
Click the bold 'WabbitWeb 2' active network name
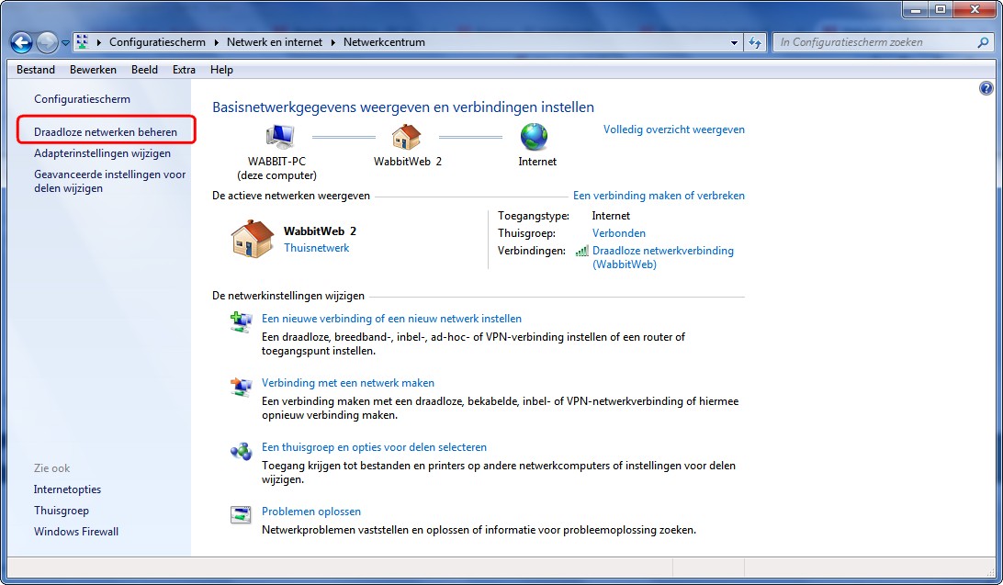click(x=320, y=231)
